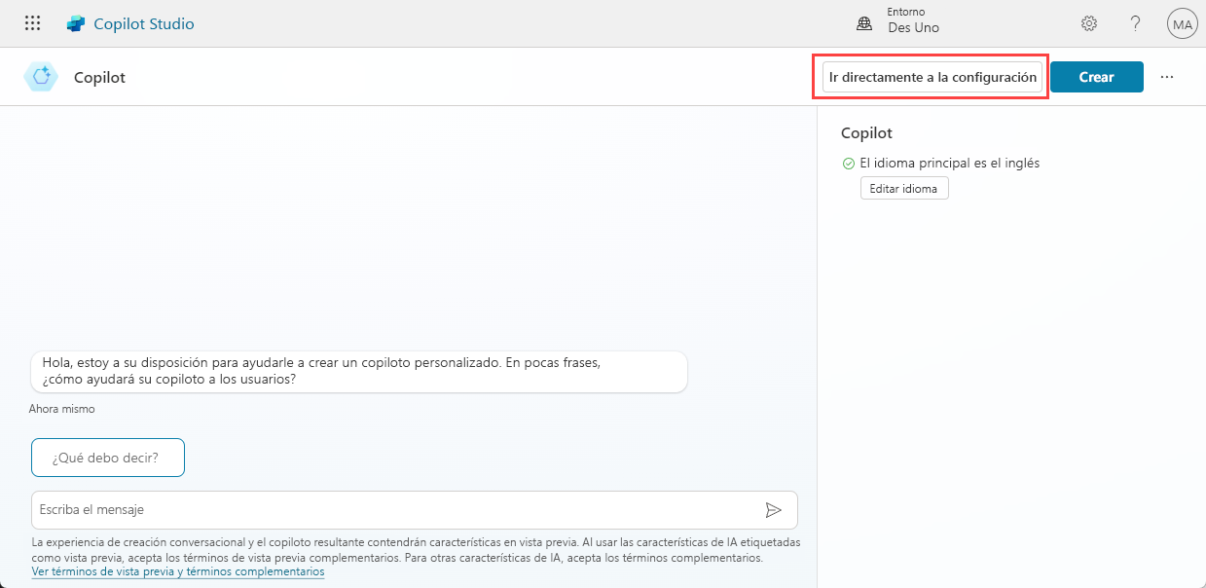Click the Copilot heading in side panel

point(866,133)
